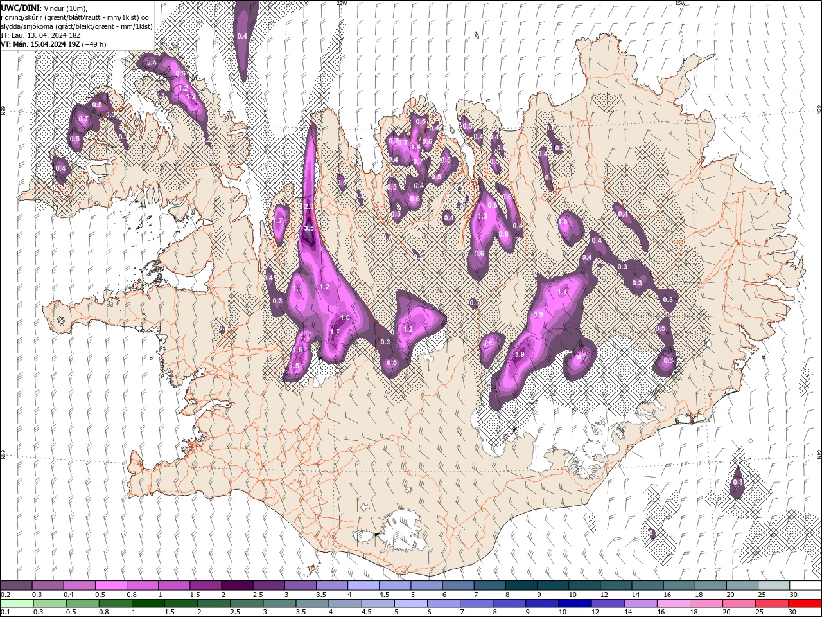Image resolution: width=822 pixels, height=617 pixels.
Task: Pick bright pink upper swatch between 0.5 and 0.8
Action: (110, 586)
